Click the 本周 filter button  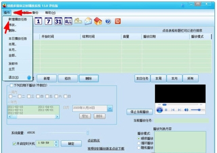coord(158,79)
